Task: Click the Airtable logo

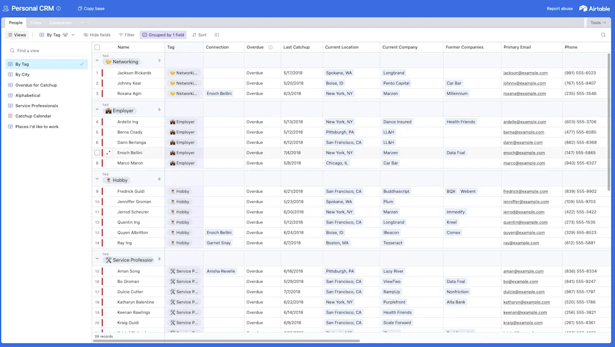Action: tap(594, 8)
